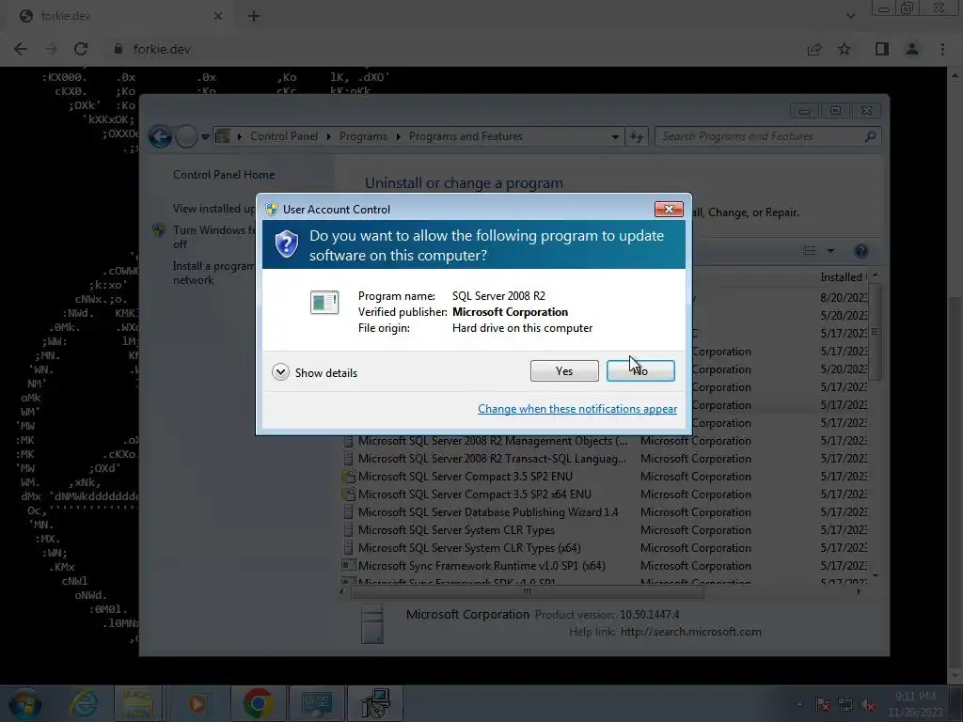Click the change your view icon
Image resolution: width=963 pixels, height=722 pixels.
tap(810, 250)
